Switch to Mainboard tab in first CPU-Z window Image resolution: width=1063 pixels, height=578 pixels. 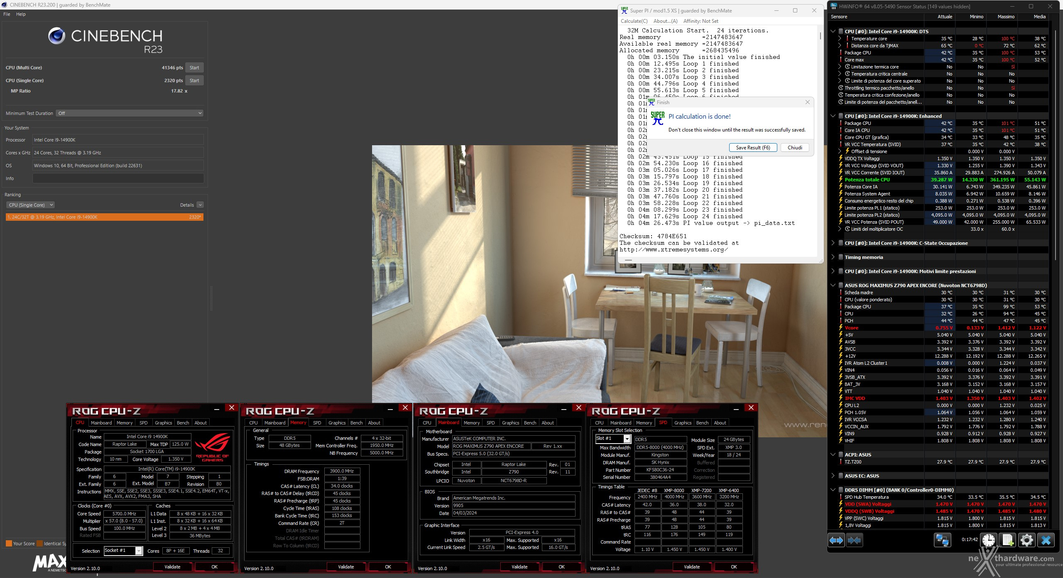[x=101, y=423]
